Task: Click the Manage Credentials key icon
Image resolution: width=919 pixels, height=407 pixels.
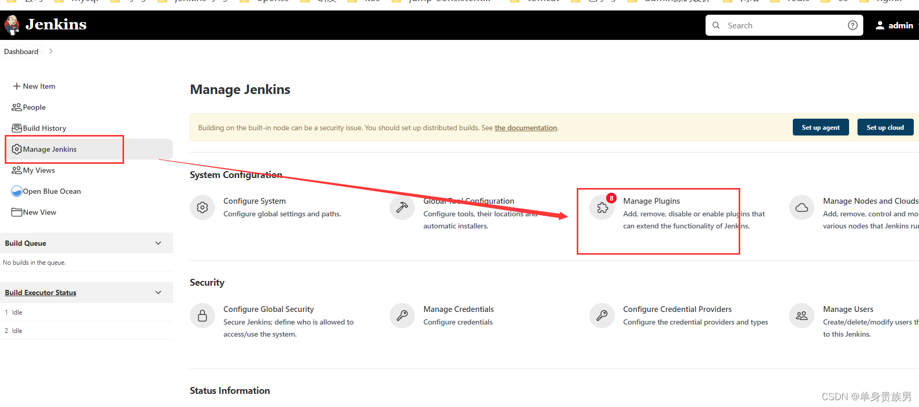Action: tap(402, 316)
